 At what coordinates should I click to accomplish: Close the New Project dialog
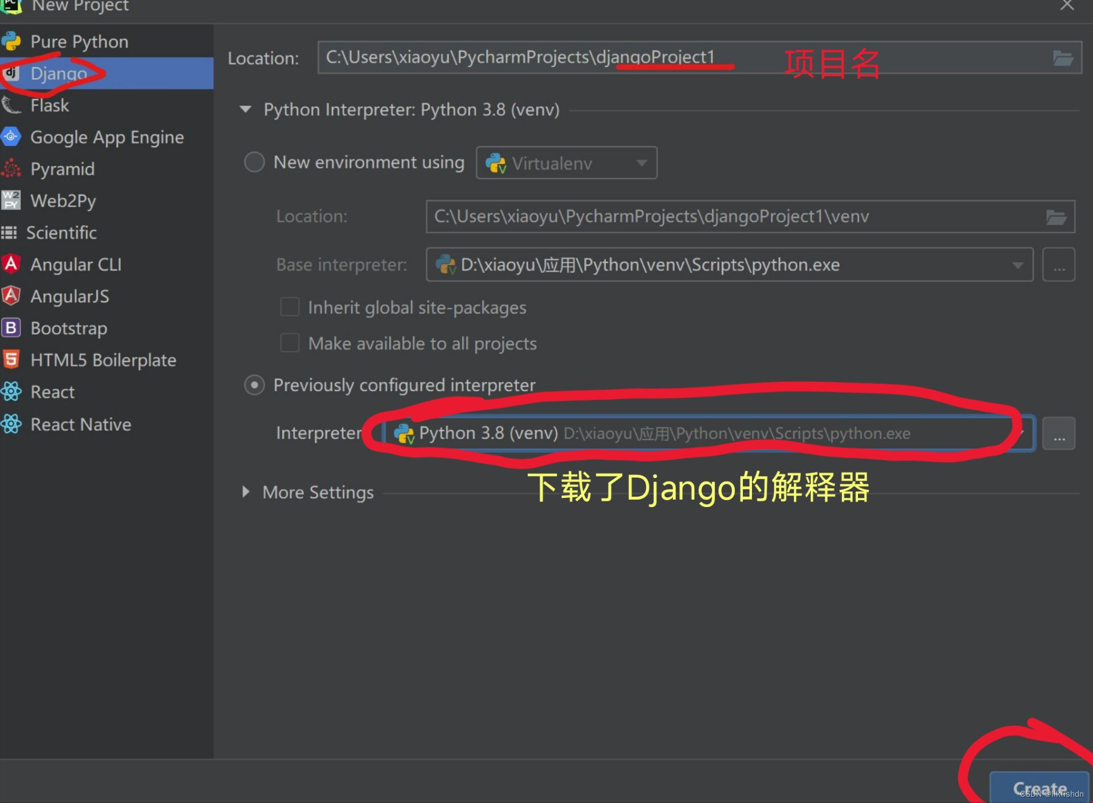click(x=1067, y=6)
